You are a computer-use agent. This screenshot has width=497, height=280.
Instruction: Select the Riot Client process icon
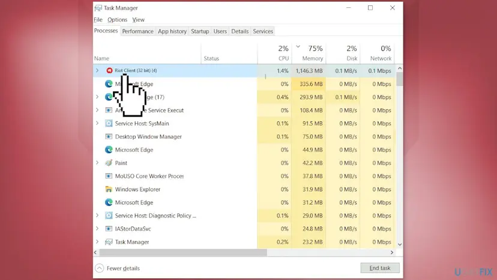109,70
